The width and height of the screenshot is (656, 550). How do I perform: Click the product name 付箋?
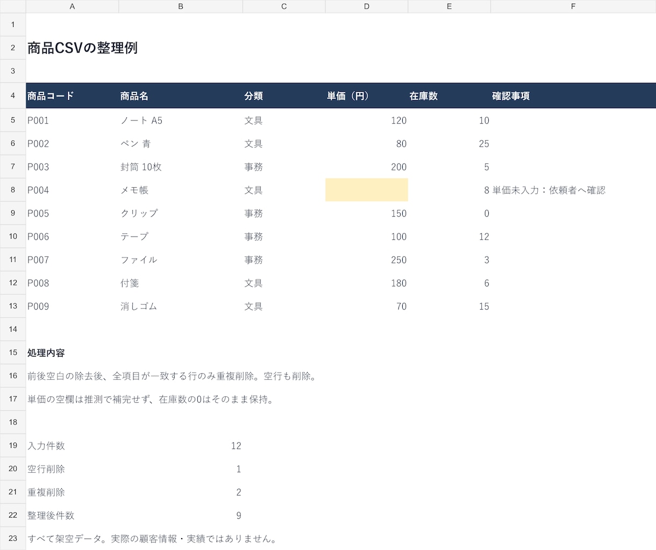point(130,283)
